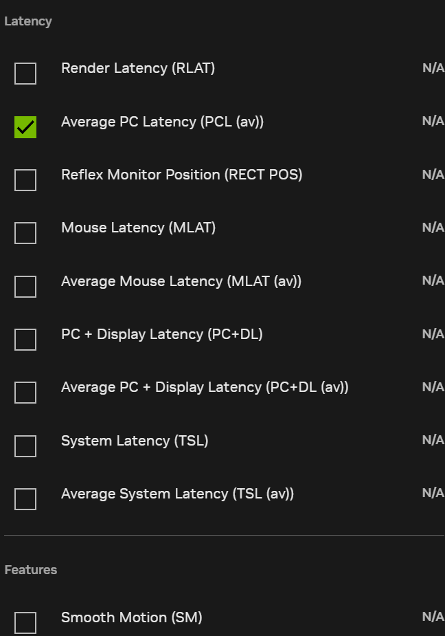Click the Features section header
The image size is (445, 636).
pos(31,570)
